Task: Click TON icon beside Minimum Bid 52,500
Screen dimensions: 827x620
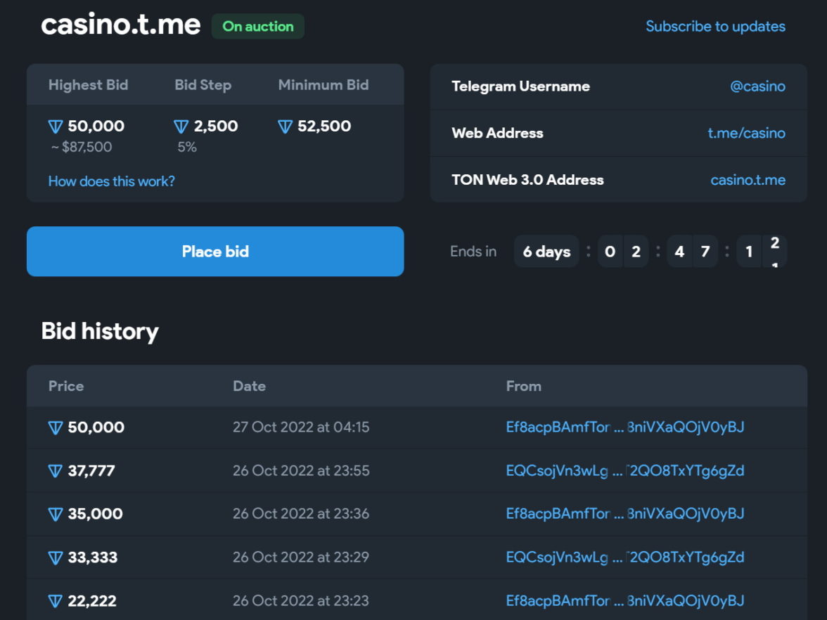Action: (285, 127)
